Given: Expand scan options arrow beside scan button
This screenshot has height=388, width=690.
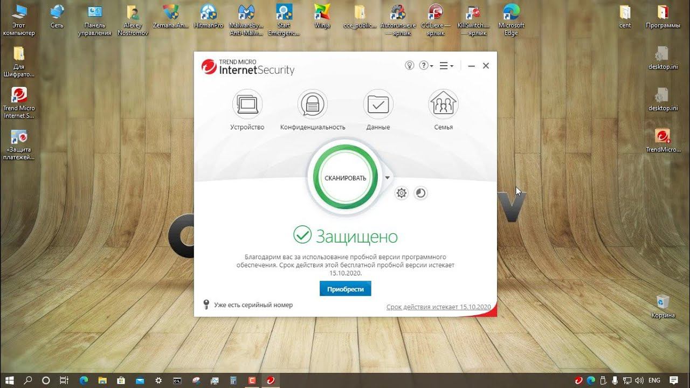Looking at the screenshot, I should pos(387,177).
